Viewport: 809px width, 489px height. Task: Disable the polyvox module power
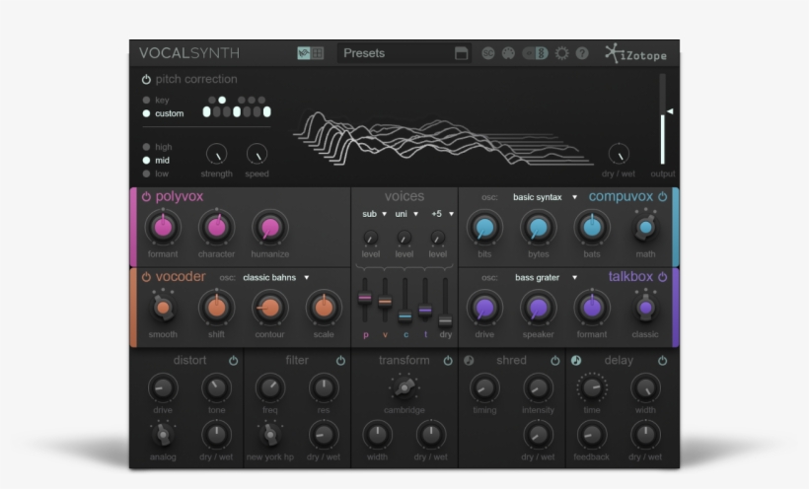pyautogui.click(x=146, y=196)
